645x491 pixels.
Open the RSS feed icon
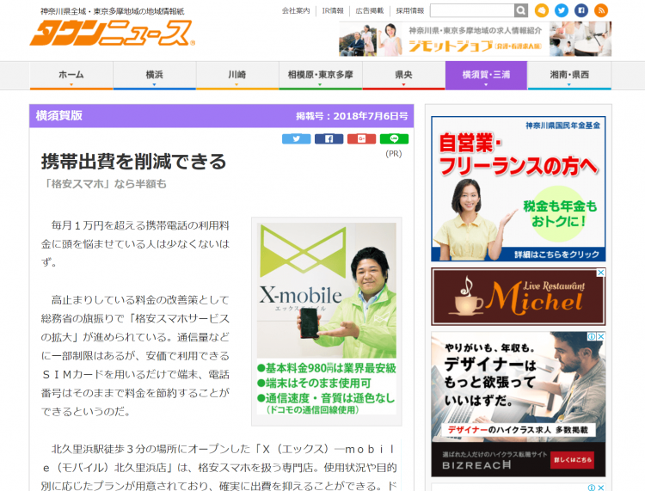pyautogui.click(x=601, y=10)
